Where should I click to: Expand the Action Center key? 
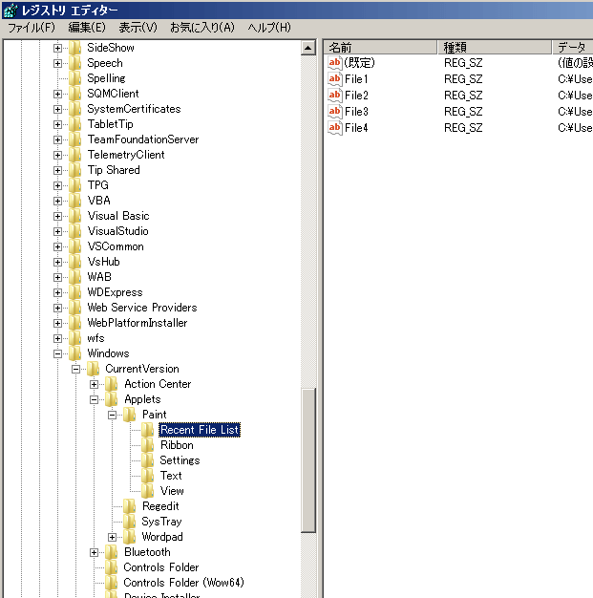95,384
